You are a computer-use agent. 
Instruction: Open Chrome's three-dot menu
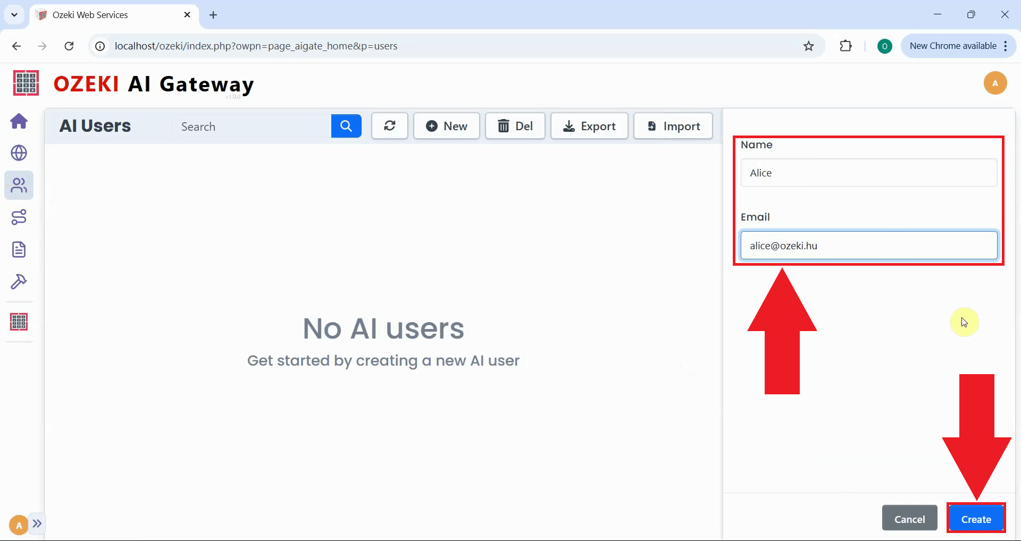coord(1006,46)
